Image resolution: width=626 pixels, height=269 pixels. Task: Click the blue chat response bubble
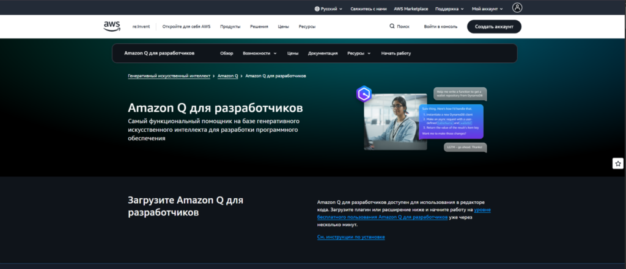[451, 121]
